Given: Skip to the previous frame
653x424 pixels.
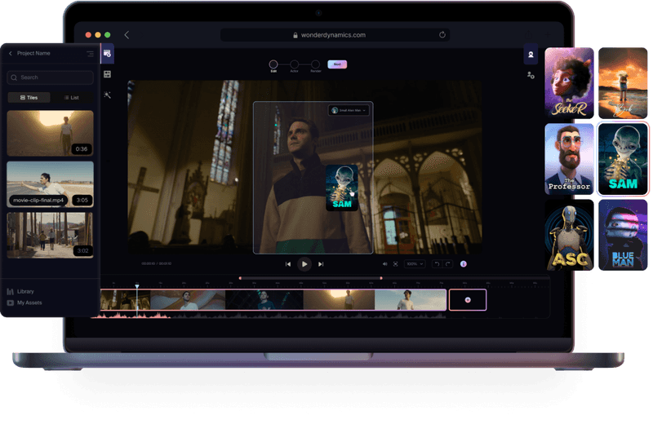Looking at the screenshot, I should (288, 264).
